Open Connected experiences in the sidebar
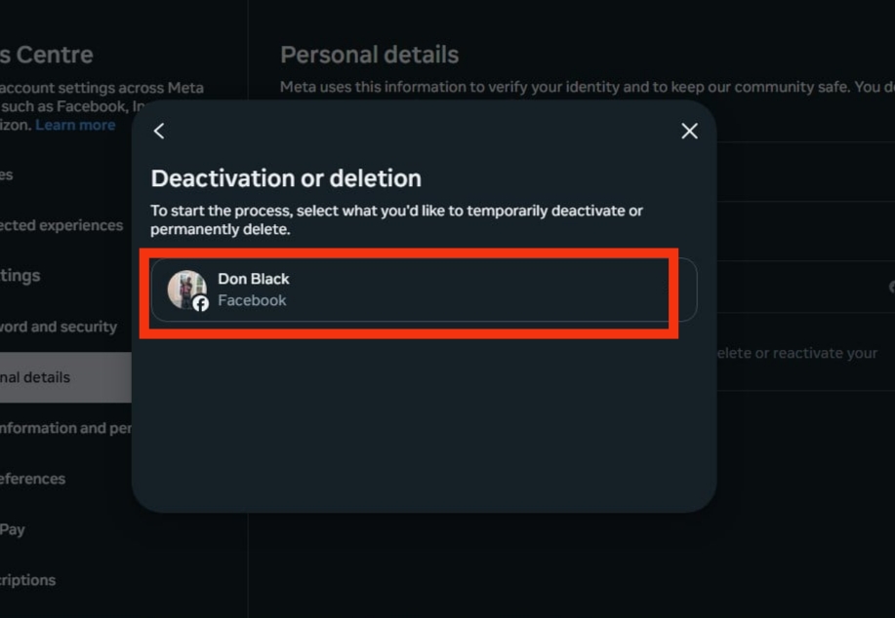Screen dimensions: 895x618 tap(61, 225)
